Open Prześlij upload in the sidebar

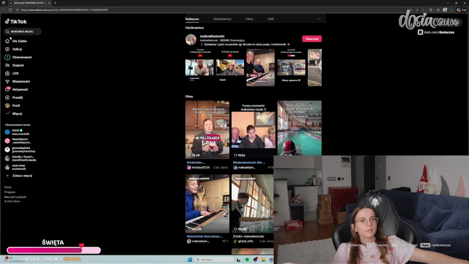point(14,98)
